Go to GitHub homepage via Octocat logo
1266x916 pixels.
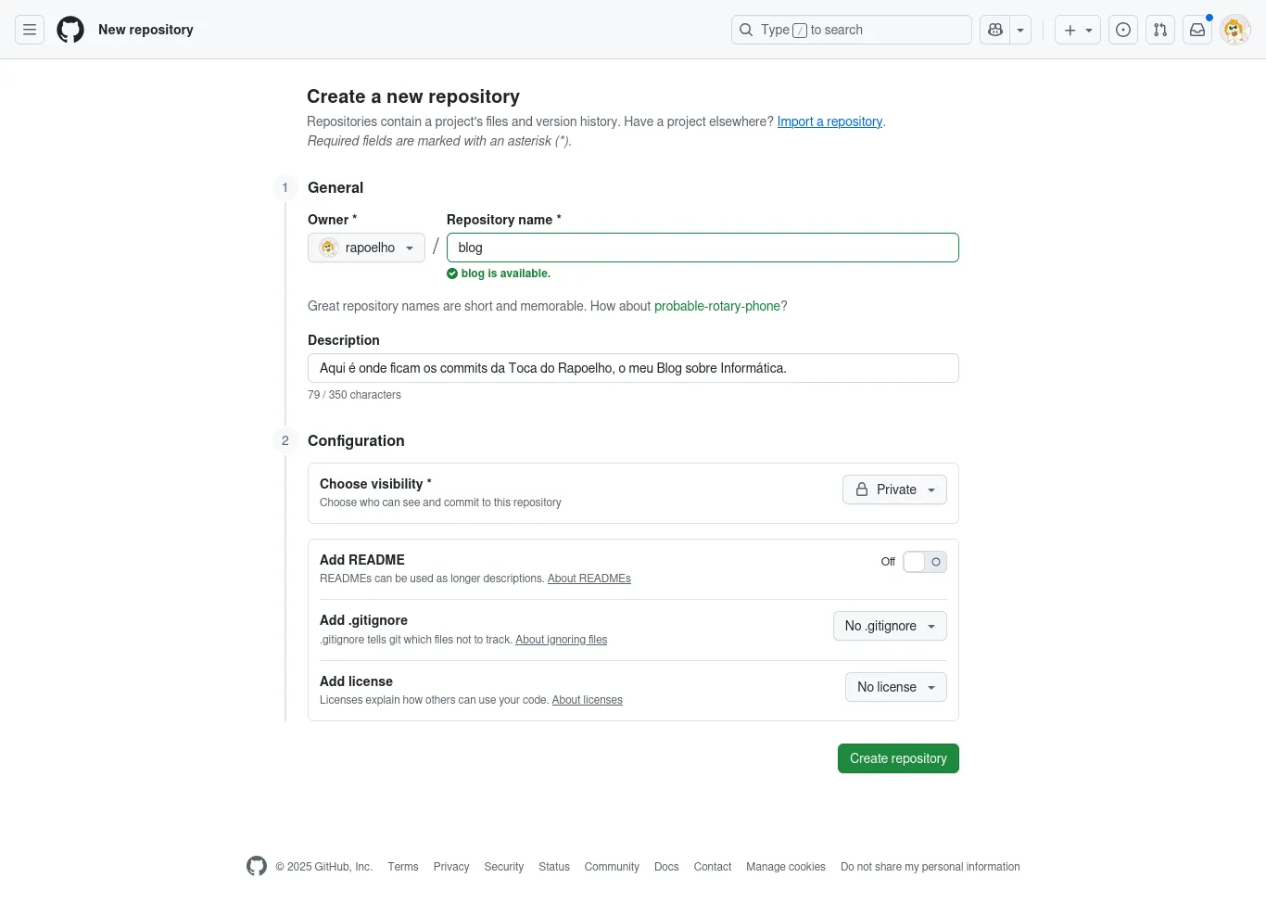tap(70, 30)
